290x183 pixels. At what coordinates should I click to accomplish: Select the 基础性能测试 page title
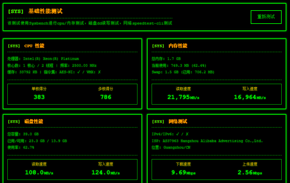(45, 11)
